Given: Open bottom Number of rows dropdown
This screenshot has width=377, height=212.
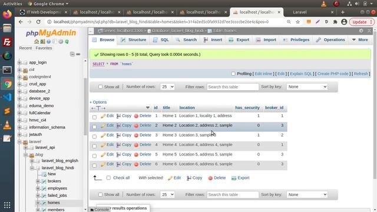Looking at the screenshot, I should (x=167, y=194).
